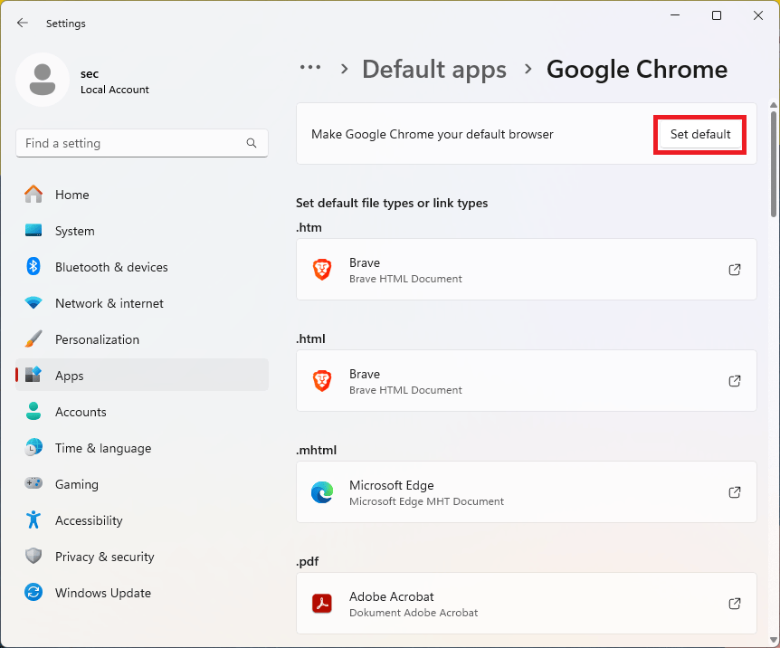Click the Set default button
The width and height of the screenshot is (780, 648).
pyautogui.click(x=699, y=134)
